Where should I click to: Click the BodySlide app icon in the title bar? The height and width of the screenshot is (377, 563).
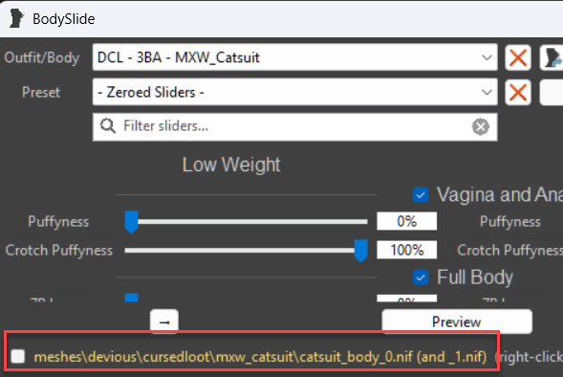click(x=16, y=18)
